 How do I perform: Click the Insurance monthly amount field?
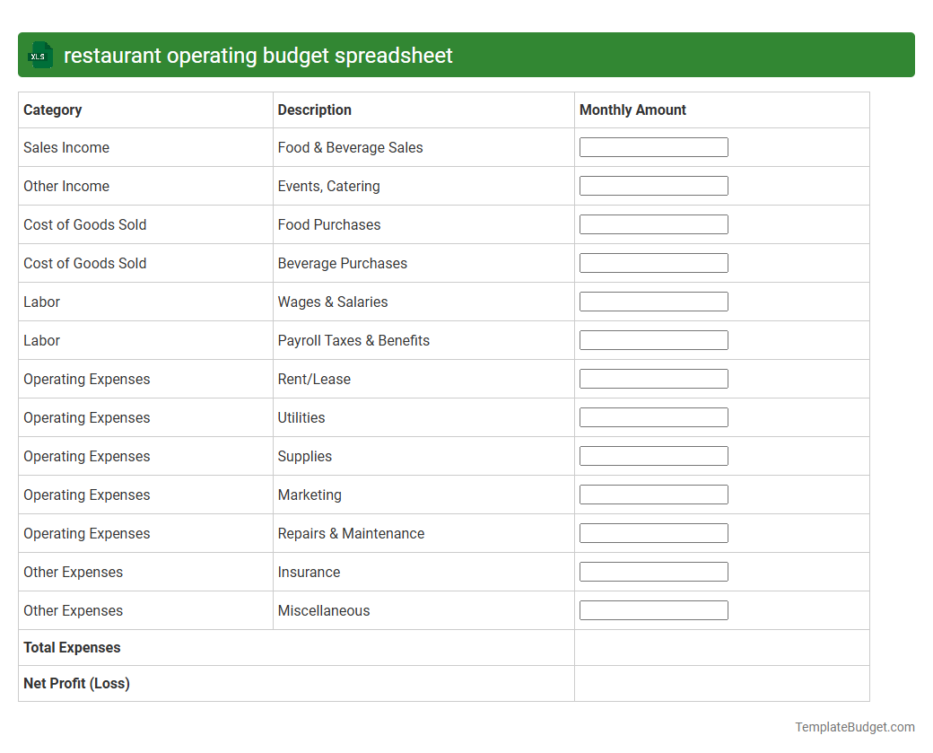(654, 571)
